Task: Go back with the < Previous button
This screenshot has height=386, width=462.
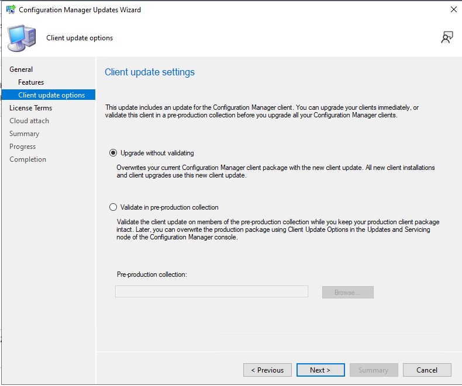Action: coord(267,370)
